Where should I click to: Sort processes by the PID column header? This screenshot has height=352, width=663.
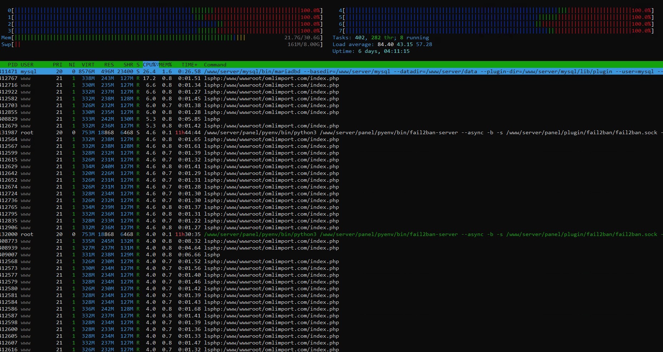coord(13,65)
